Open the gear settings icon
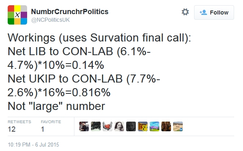Screen dimensions: 243x151 [x=185, y=12]
